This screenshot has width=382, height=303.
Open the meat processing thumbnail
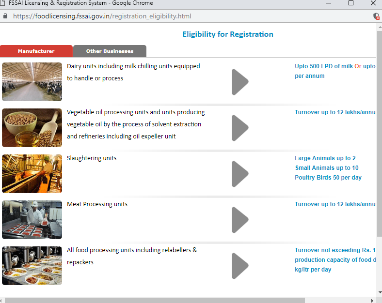(x=32, y=220)
